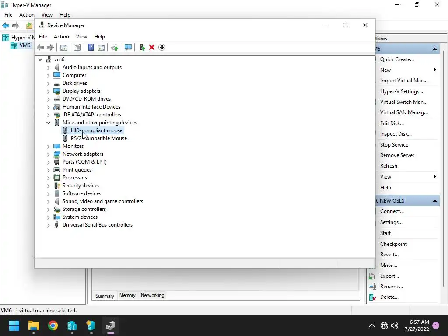Select Security devices category label

(x=81, y=185)
